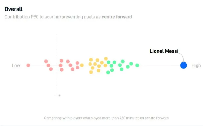203x126 pixels.
Task: Click the lowest green dot
Action: pos(108,72)
